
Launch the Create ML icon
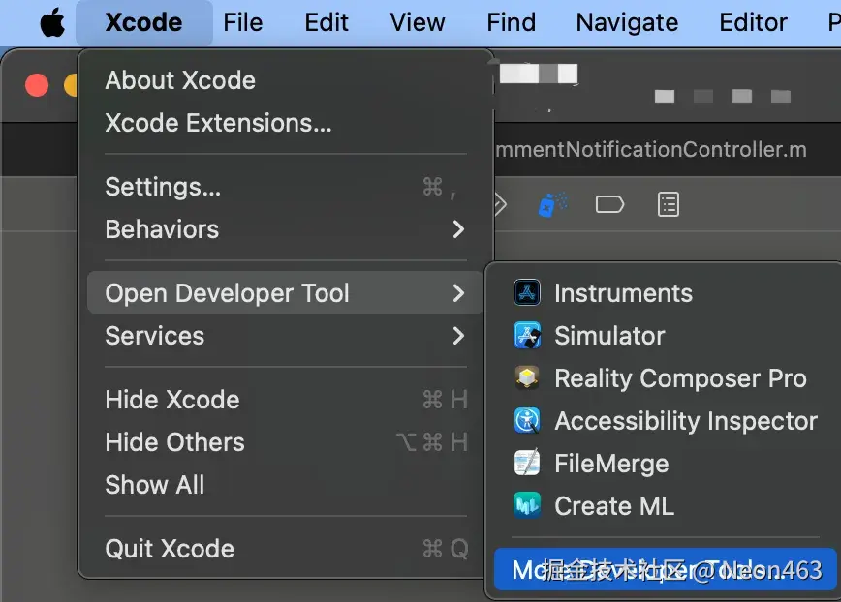tap(527, 505)
